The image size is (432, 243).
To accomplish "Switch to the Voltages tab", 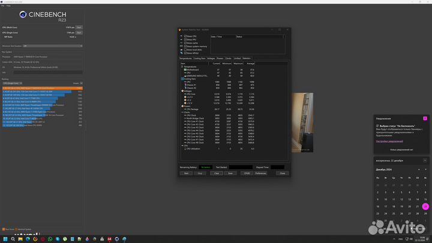I will (x=211, y=58).
